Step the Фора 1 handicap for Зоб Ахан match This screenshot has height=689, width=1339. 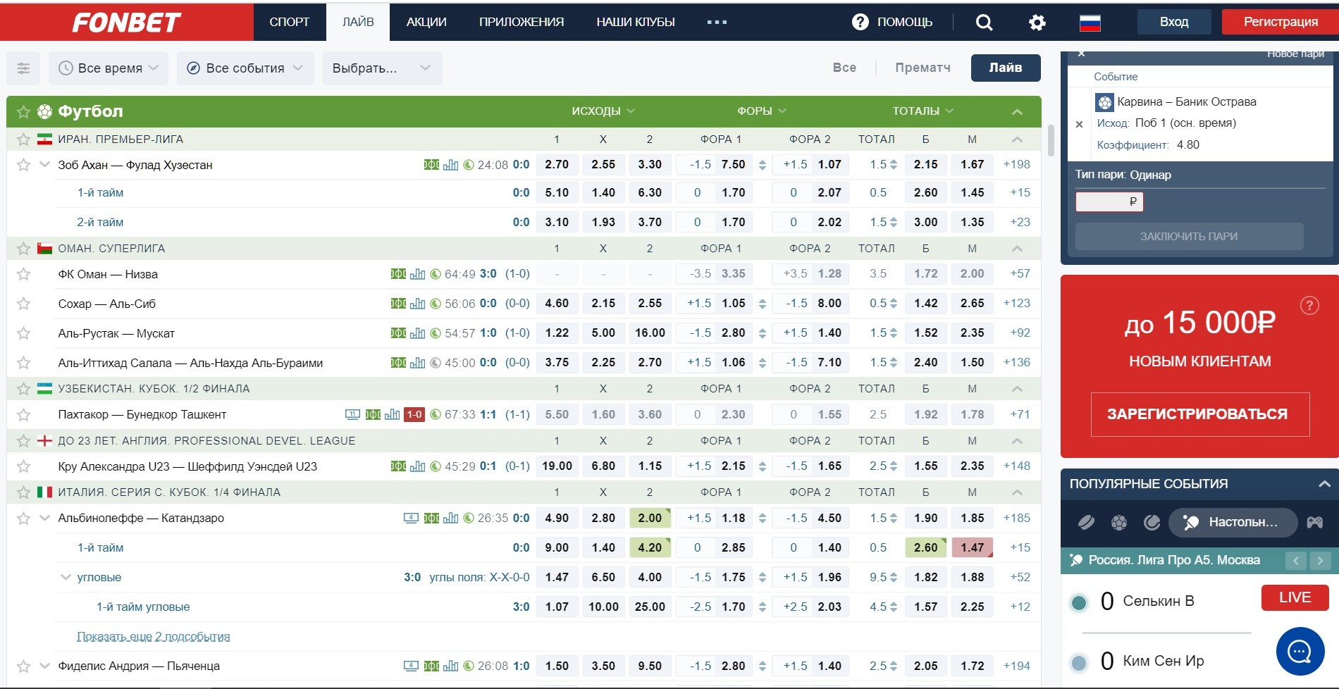coord(762,165)
